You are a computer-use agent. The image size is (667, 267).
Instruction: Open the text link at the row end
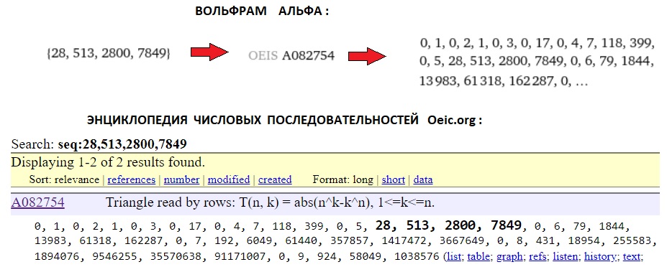click(632, 256)
